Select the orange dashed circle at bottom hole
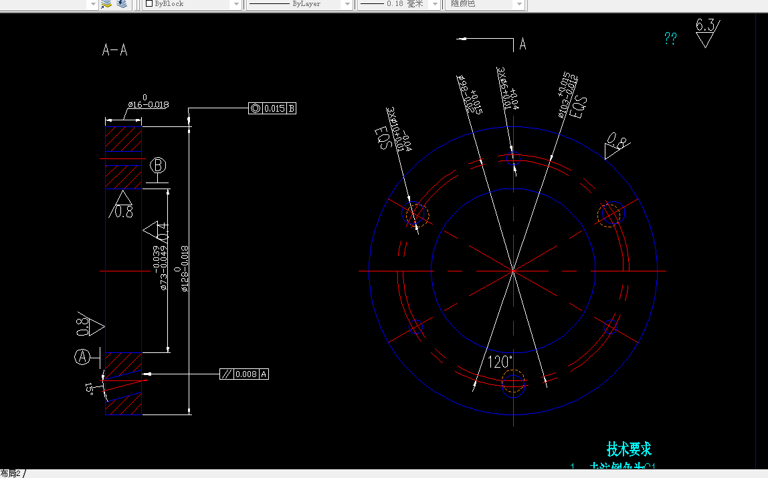This screenshot has width=768, height=478. click(x=513, y=380)
